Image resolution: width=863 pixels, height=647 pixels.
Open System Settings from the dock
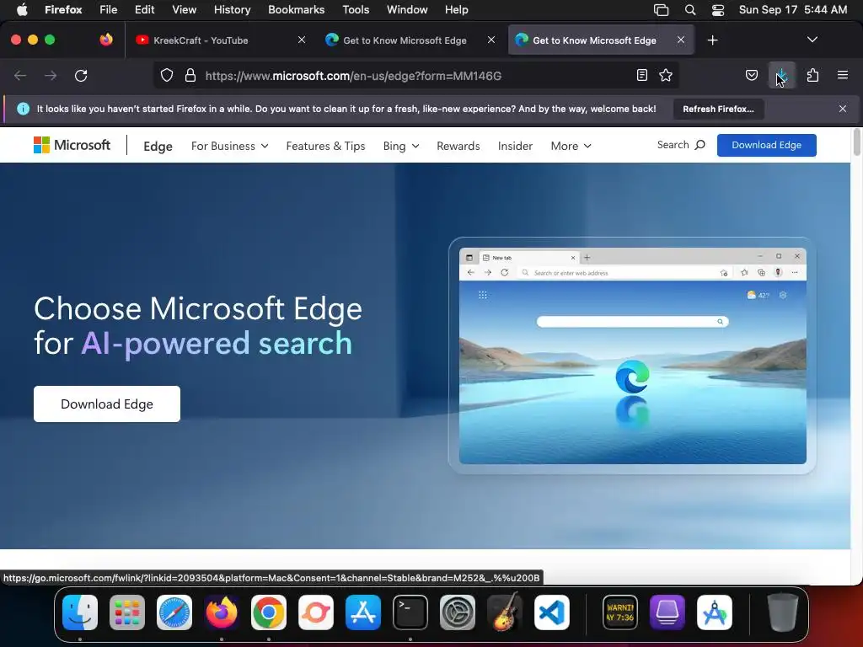pos(458,612)
